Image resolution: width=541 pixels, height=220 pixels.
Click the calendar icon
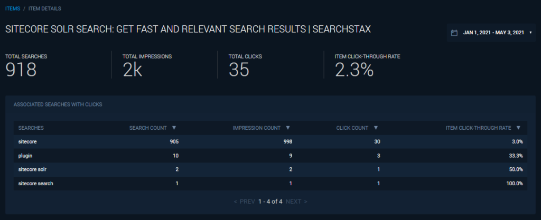click(x=454, y=33)
